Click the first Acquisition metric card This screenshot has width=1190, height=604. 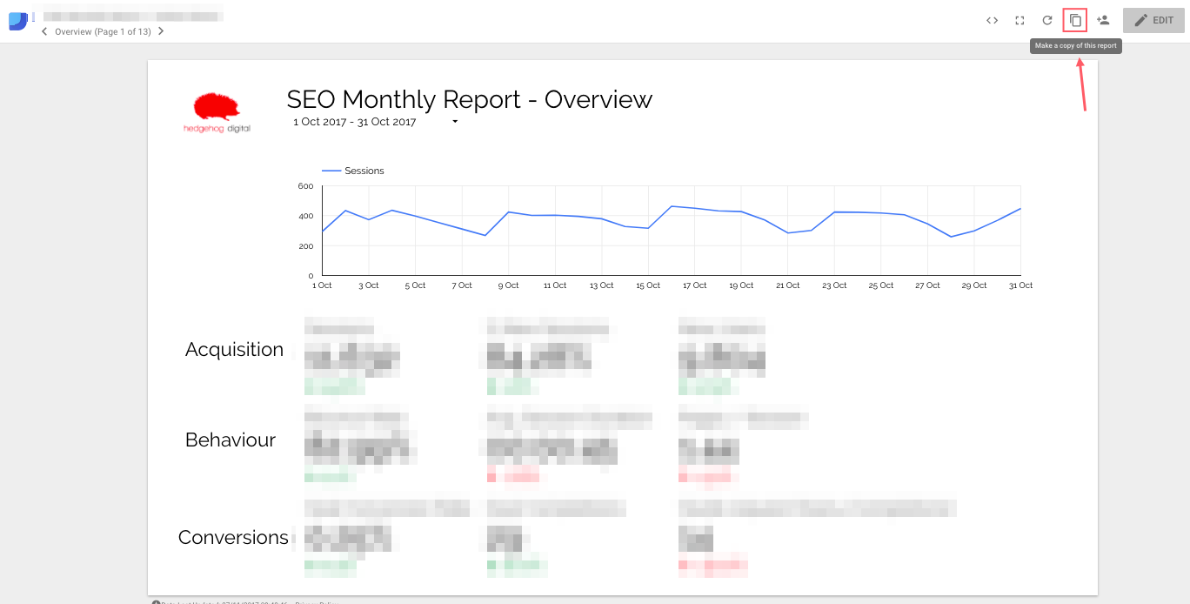[352, 357]
